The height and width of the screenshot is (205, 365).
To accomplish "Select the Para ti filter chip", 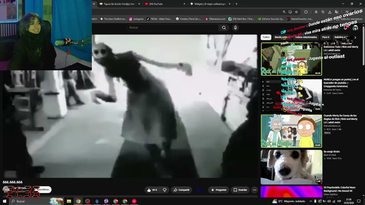I will [325, 37].
